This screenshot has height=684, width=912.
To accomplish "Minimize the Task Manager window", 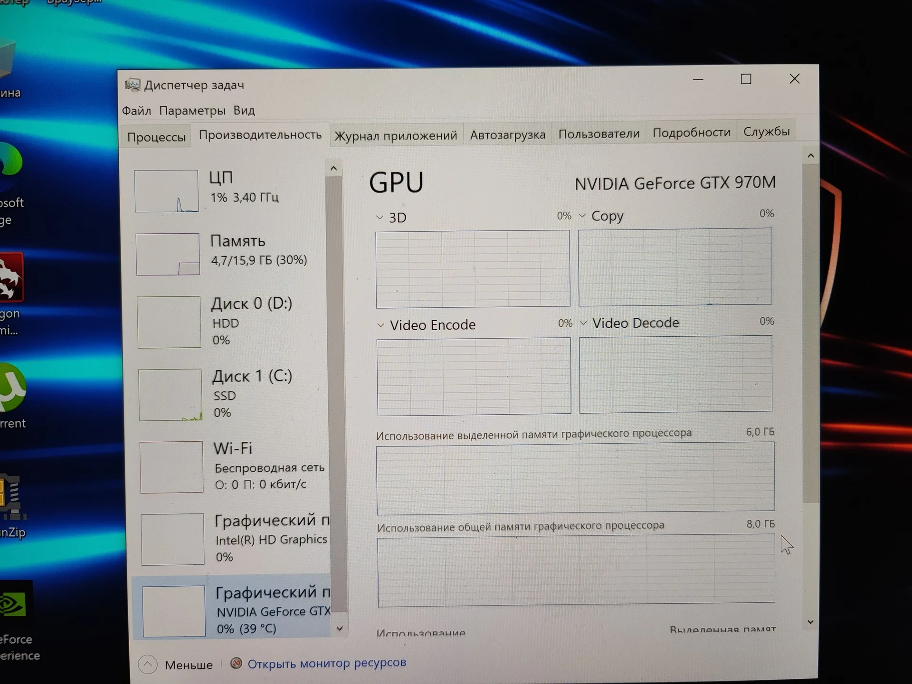I will [698, 79].
